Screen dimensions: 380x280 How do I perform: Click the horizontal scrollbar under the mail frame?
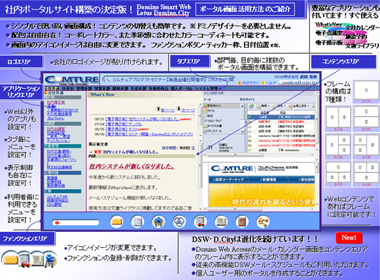pyautogui.click(x=259, y=155)
